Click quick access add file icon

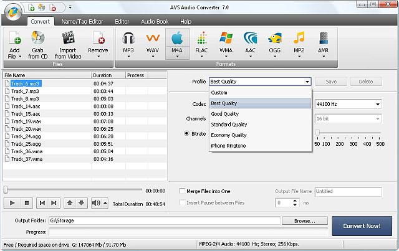31,7
